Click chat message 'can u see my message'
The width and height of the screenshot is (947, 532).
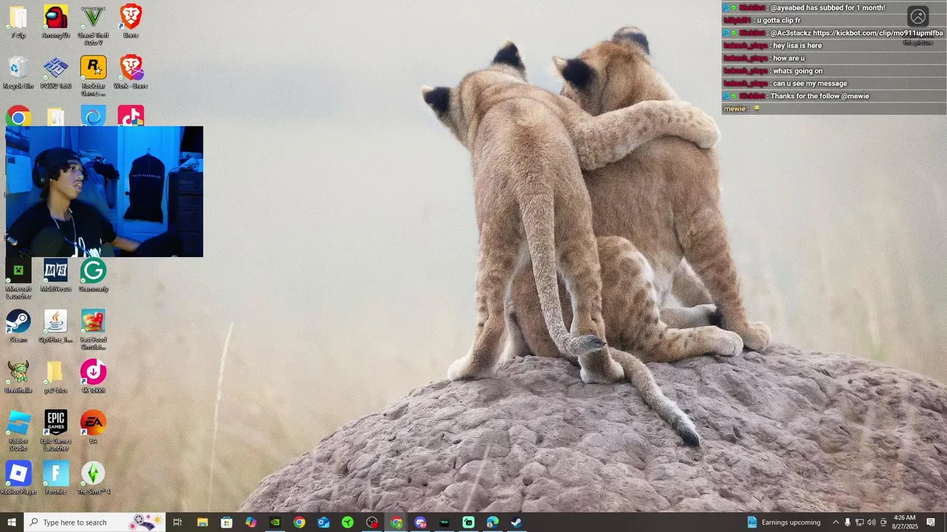(x=810, y=83)
